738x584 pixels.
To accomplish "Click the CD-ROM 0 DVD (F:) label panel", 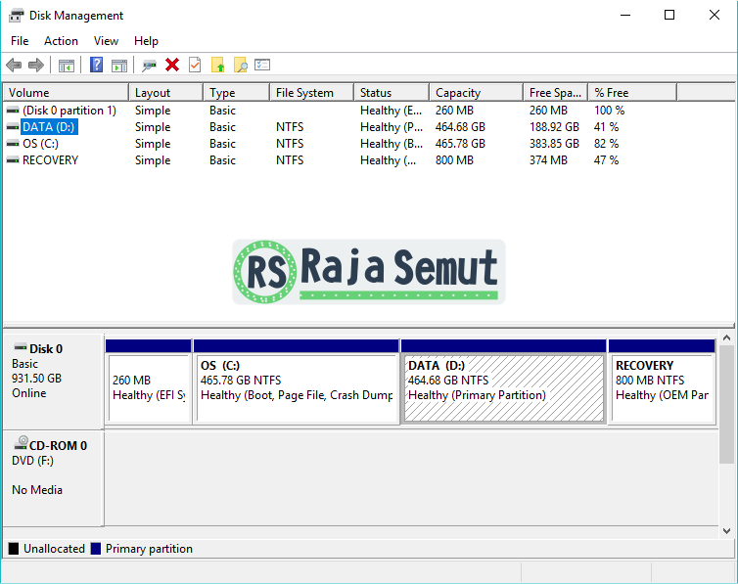I will tap(53, 478).
